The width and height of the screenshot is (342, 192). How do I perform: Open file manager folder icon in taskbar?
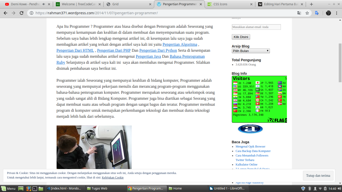click(41, 188)
